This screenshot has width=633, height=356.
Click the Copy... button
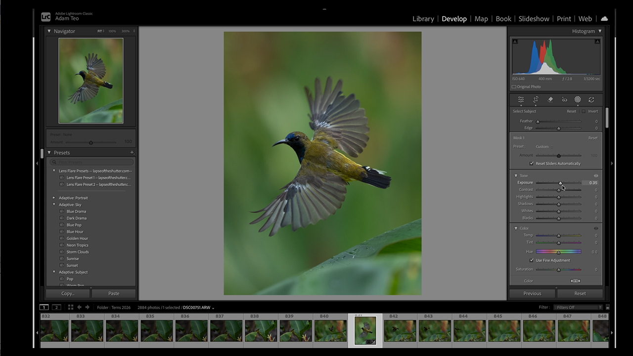pyautogui.click(x=68, y=293)
